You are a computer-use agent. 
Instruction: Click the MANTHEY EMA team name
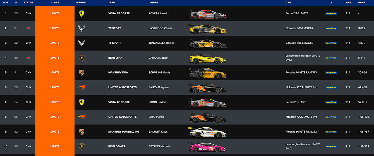(x=118, y=73)
